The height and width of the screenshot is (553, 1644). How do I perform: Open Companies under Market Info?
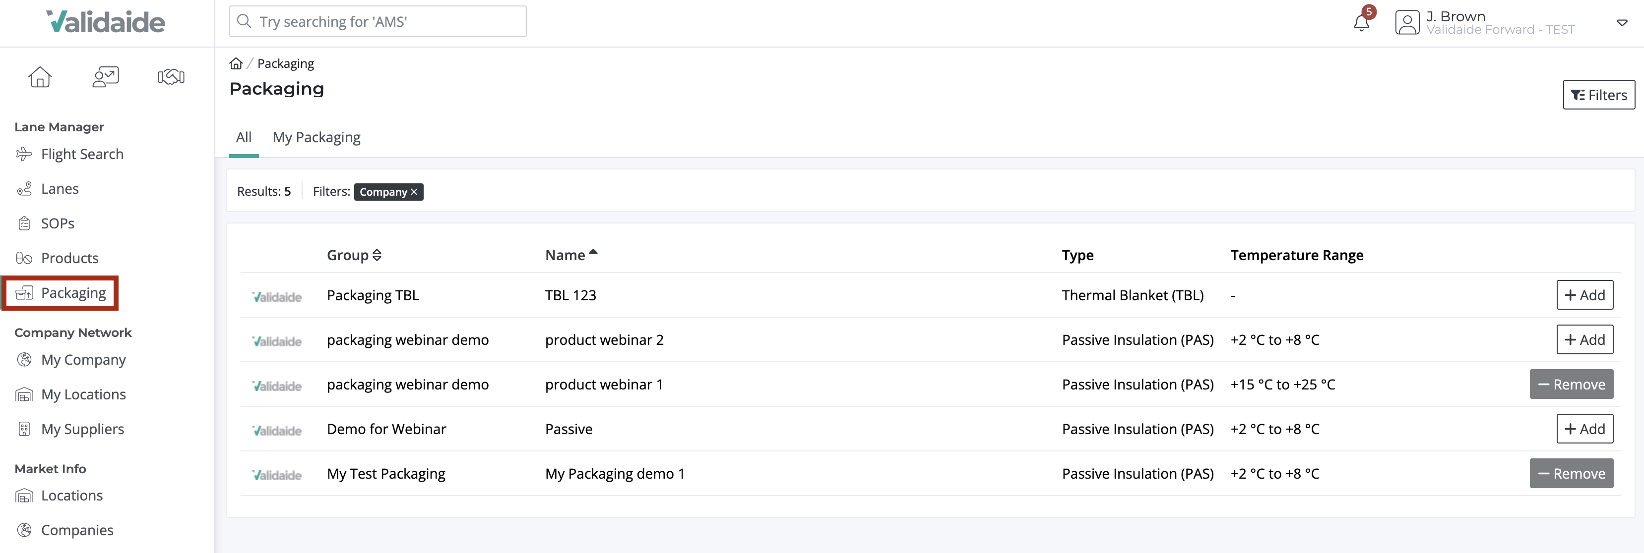(76, 529)
